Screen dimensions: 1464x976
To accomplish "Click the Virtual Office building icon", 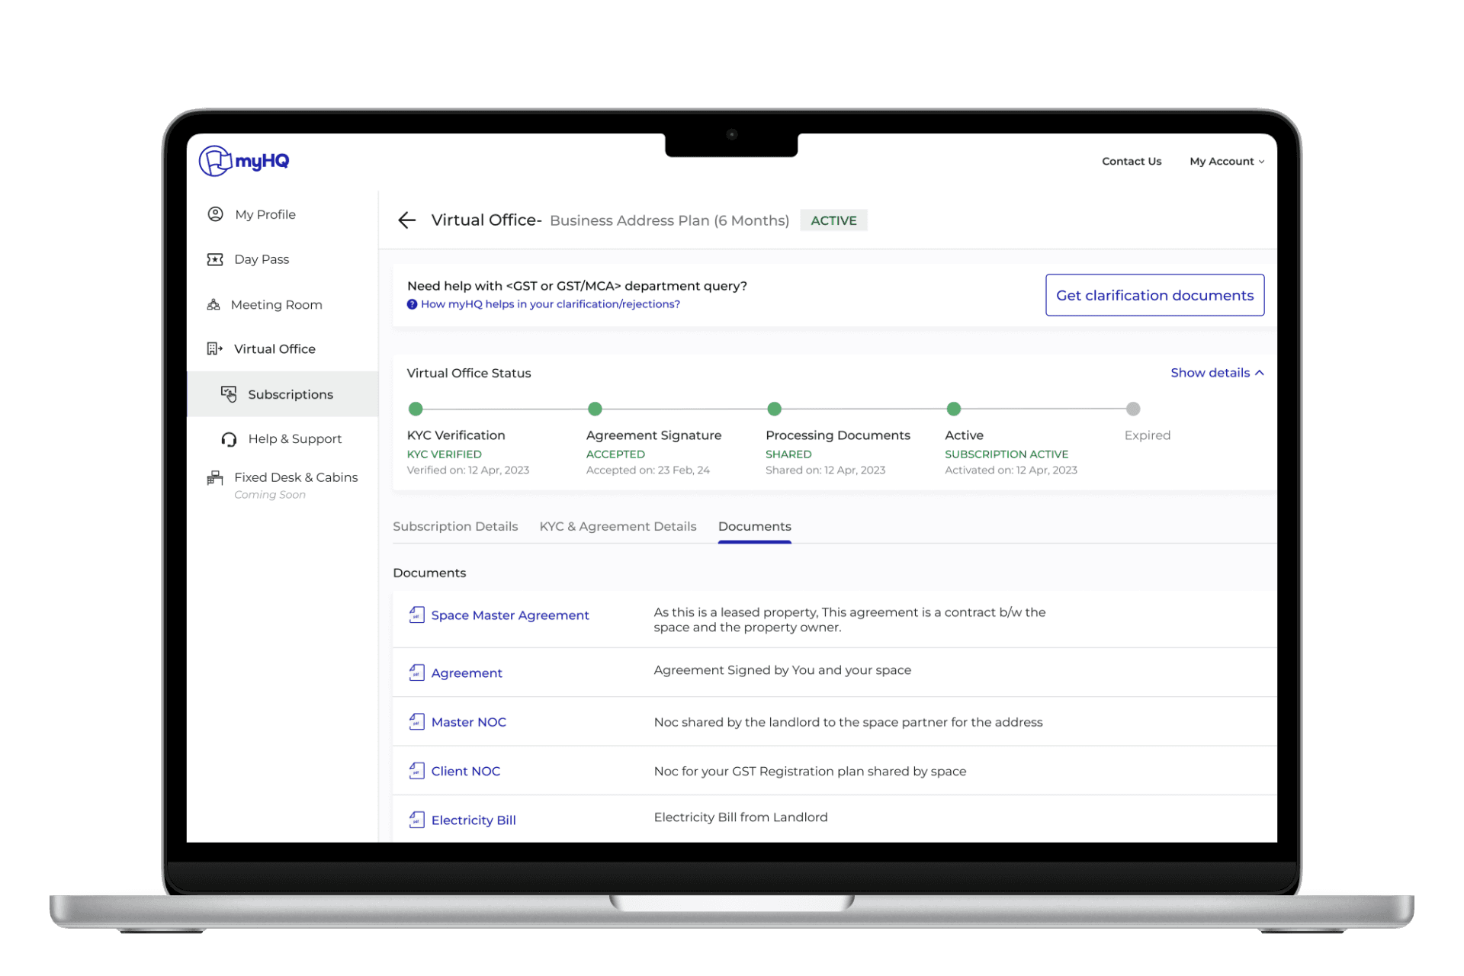I will [214, 348].
